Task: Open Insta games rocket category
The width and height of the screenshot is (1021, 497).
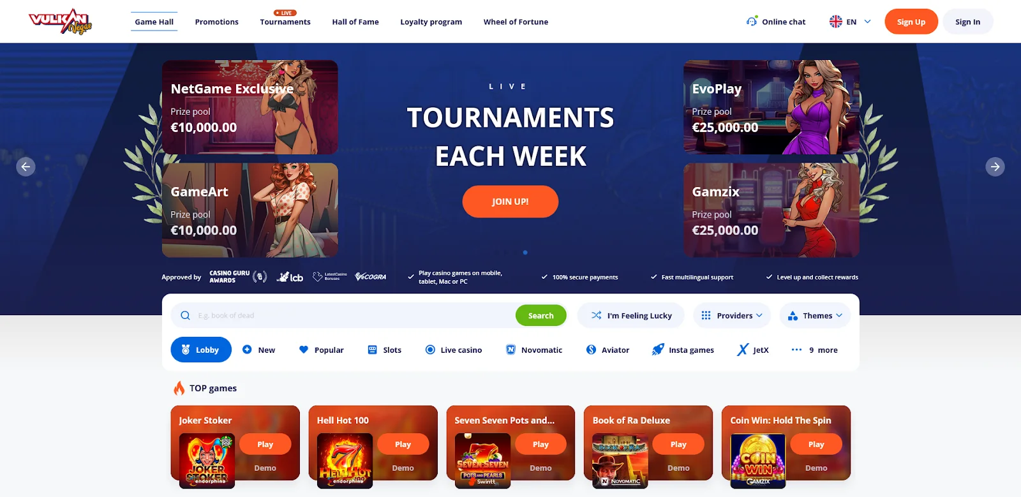Action: tap(683, 350)
